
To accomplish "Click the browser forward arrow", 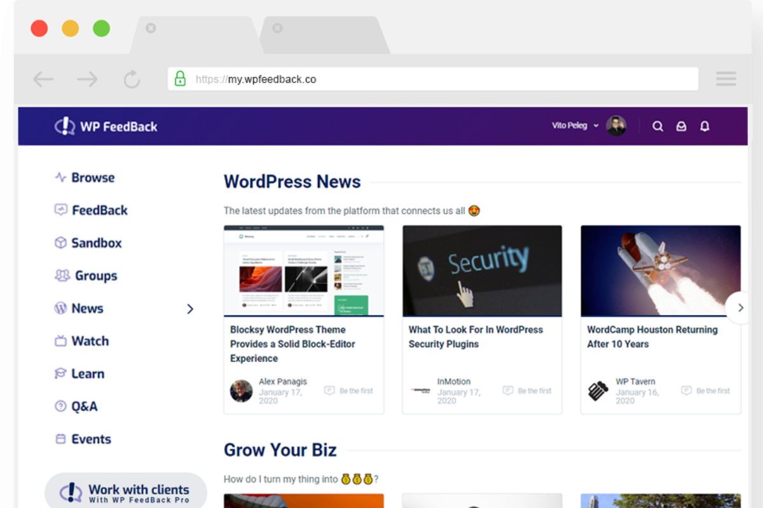I will (x=87, y=79).
